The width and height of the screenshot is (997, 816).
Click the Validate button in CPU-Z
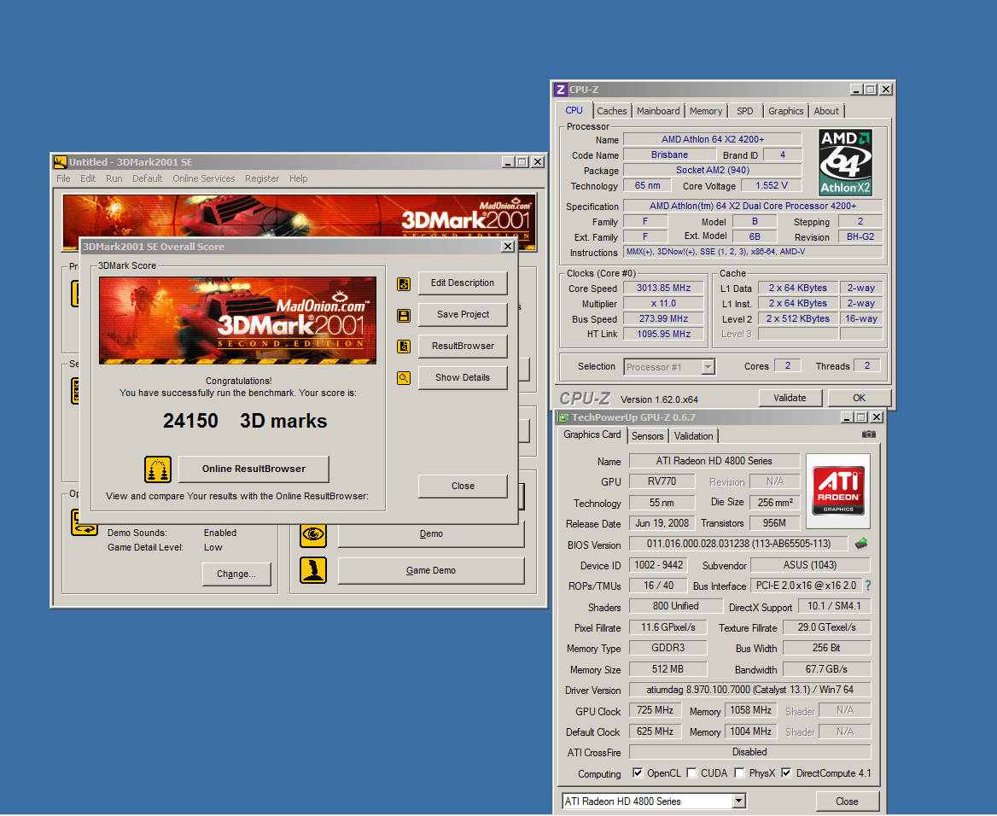pos(790,398)
